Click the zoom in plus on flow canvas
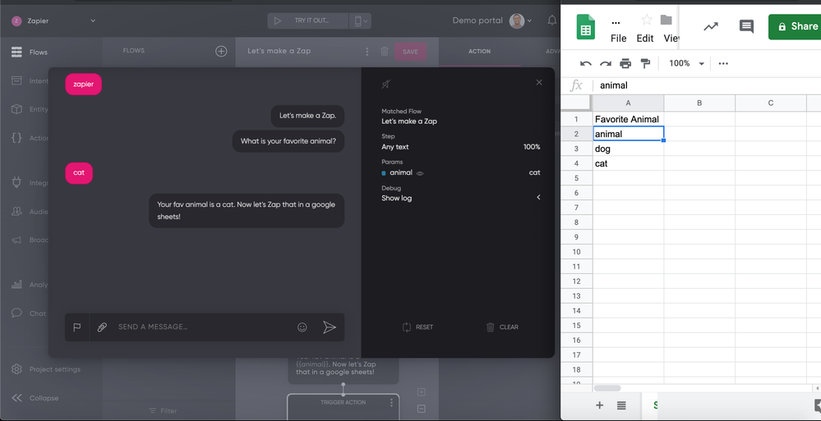 click(422, 392)
